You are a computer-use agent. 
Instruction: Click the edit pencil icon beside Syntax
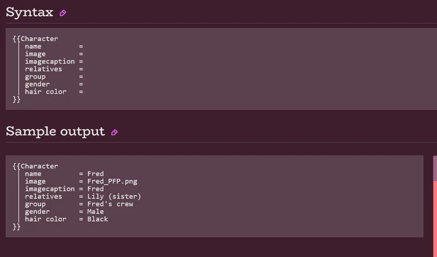click(x=63, y=13)
